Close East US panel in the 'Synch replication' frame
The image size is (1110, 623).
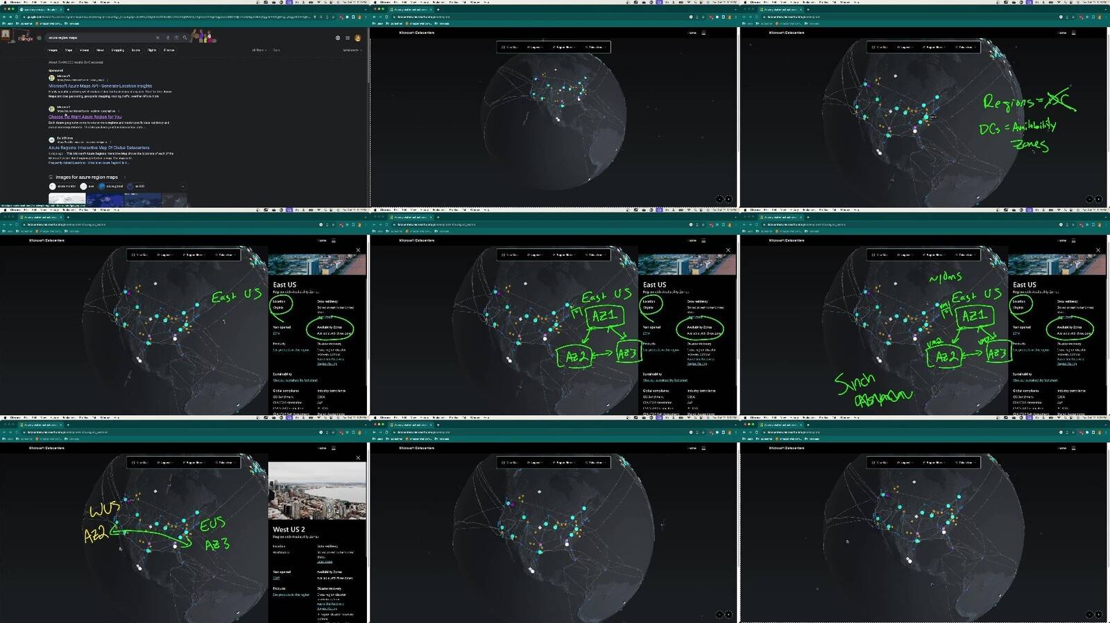pos(1098,250)
